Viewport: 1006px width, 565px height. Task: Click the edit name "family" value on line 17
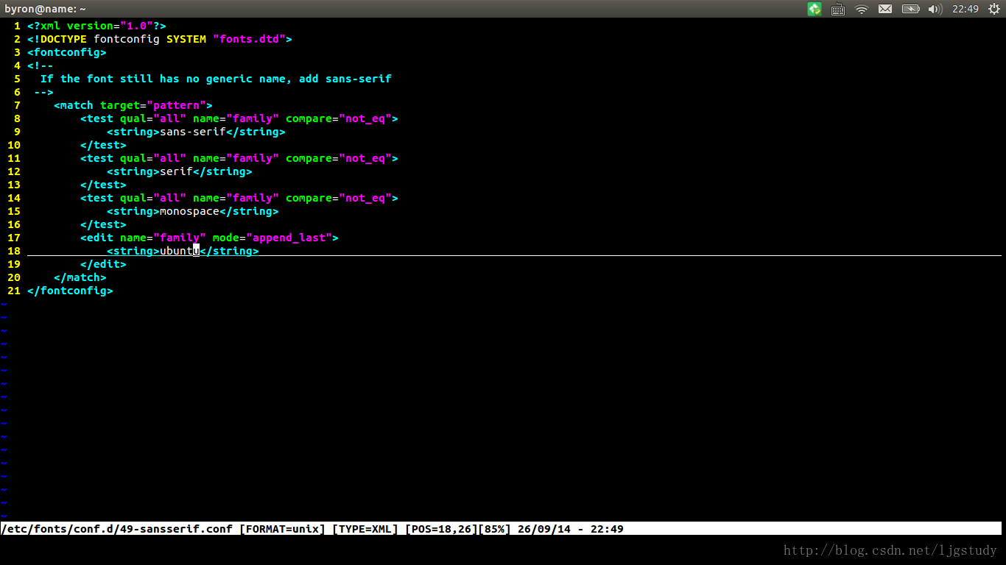pyautogui.click(x=180, y=238)
